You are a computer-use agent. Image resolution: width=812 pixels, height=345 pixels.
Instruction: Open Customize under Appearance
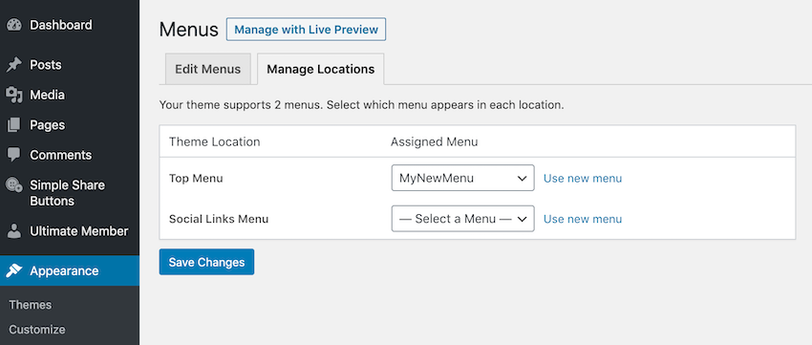[36, 330]
